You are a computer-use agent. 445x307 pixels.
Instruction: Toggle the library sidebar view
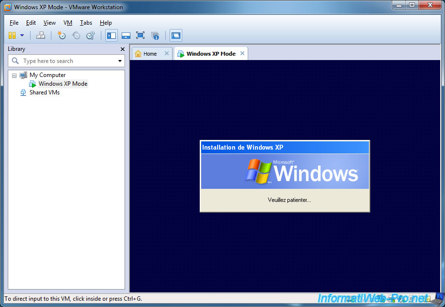tap(111, 35)
